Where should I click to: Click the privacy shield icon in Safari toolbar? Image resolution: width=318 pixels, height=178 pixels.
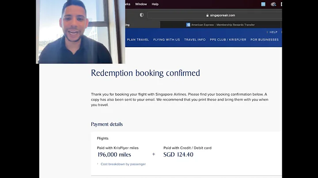(x=141, y=15)
